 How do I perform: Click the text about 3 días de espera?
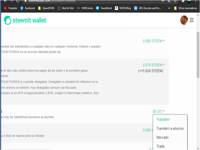23,136
